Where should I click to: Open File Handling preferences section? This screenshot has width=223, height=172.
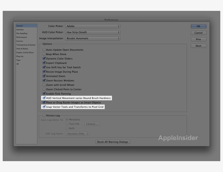[26, 33]
